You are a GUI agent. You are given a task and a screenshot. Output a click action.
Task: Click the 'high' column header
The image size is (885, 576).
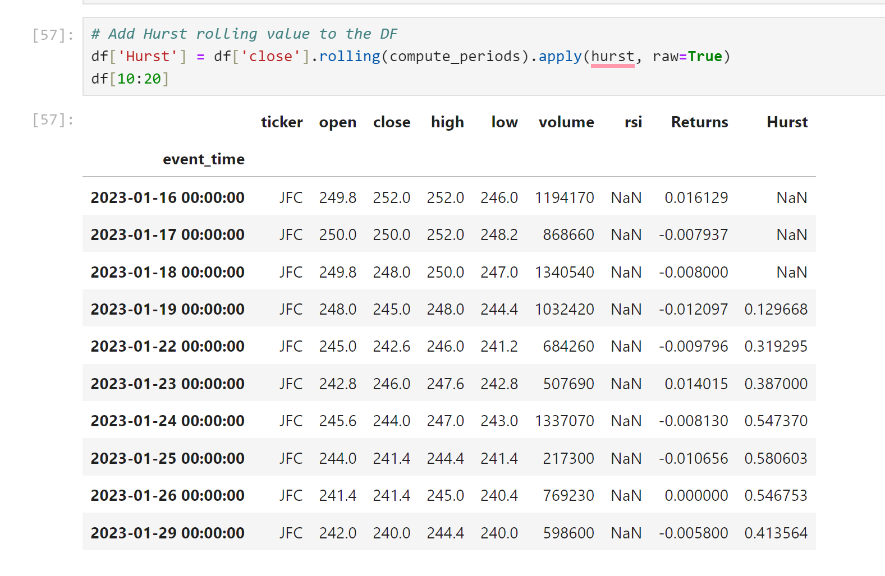click(x=447, y=122)
